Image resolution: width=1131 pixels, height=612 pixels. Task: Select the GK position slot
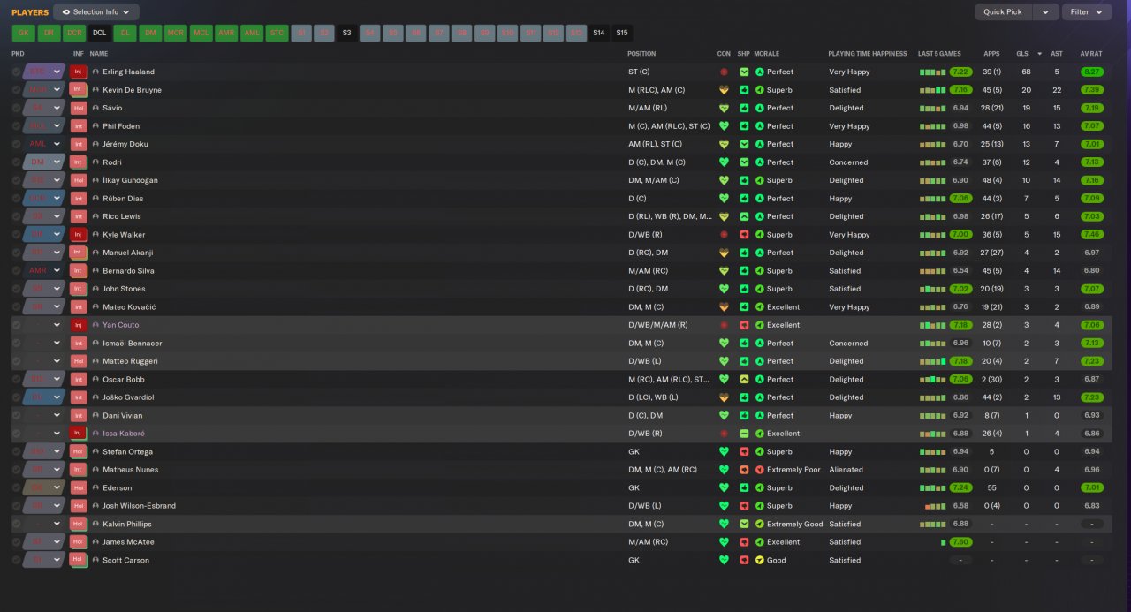coord(24,33)
